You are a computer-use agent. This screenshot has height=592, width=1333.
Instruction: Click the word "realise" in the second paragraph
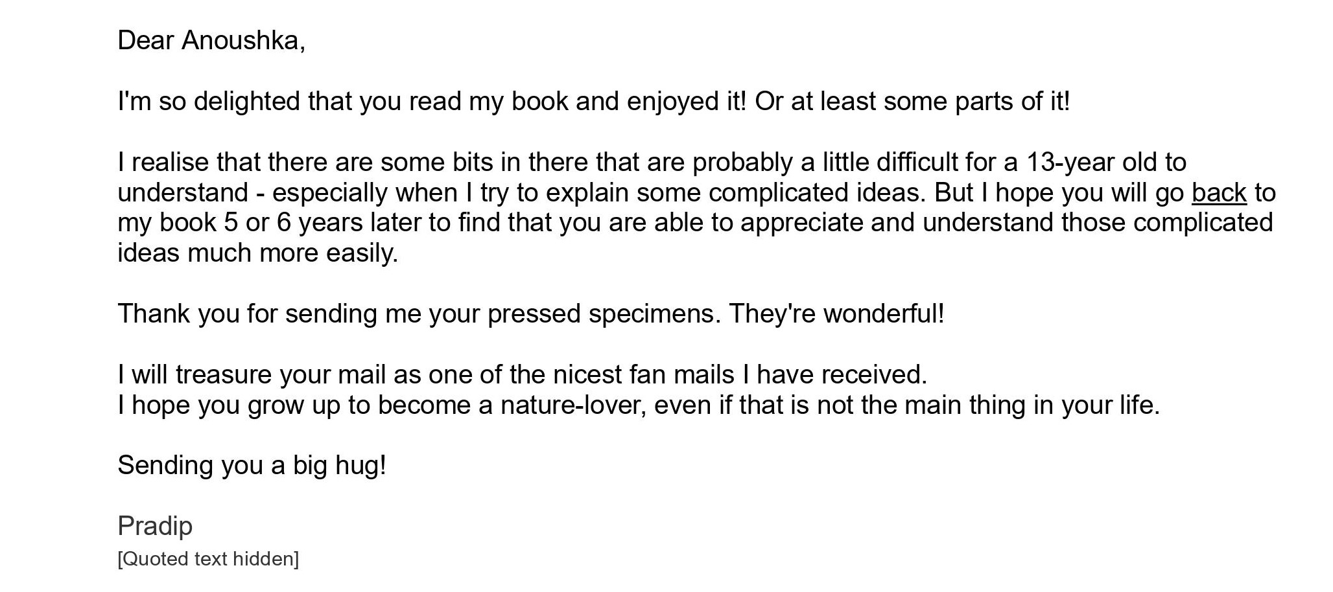point(170,162)
